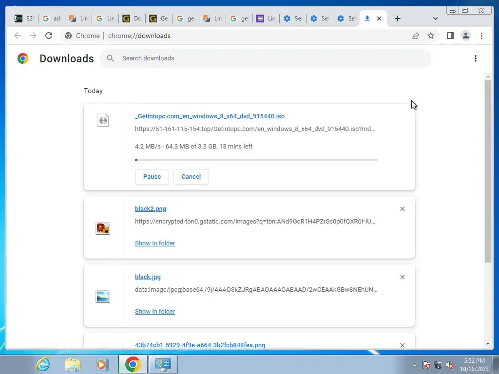Click the browser forward arrow

pyautogui.click(x=33, y=36)
